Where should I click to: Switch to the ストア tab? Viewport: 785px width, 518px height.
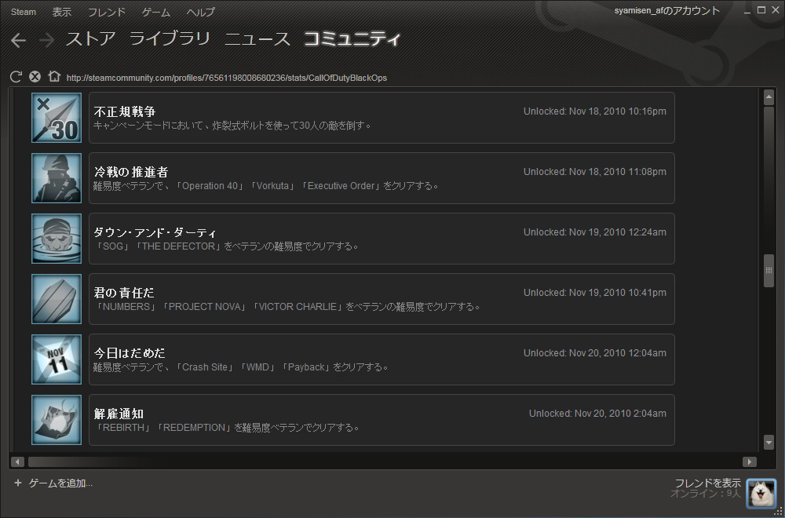tap(91, 39)
